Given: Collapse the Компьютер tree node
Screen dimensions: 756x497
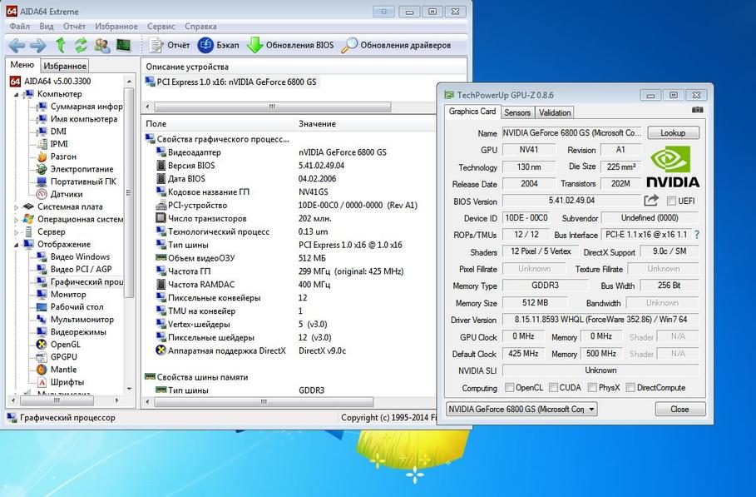Looking at the screenshot, I should click(16, 94).
